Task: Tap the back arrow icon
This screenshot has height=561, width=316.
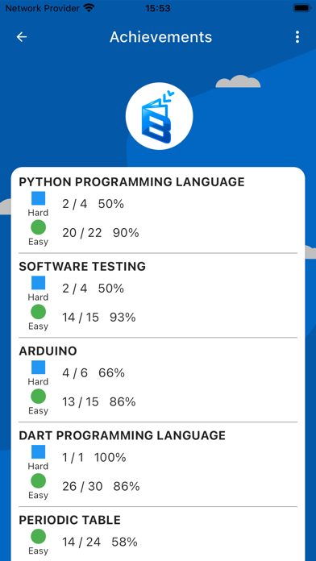Action: pos(22,37)
